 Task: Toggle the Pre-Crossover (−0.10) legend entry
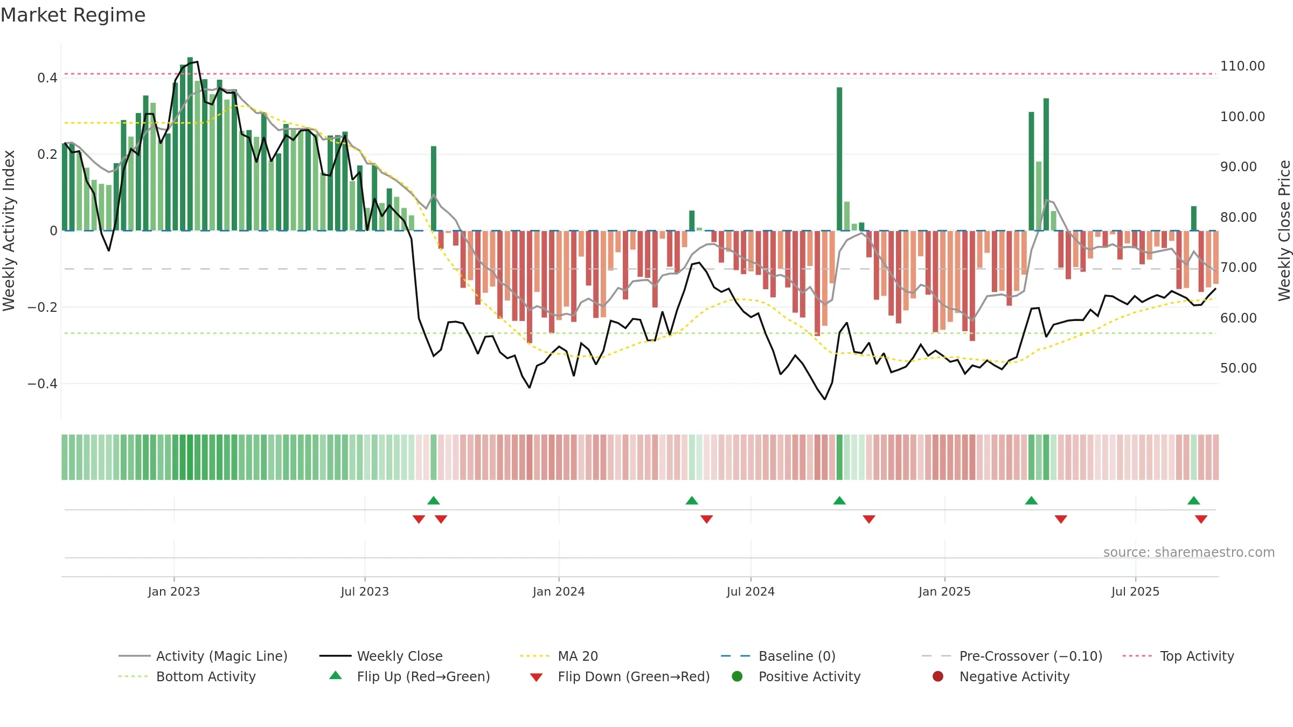1012,656
